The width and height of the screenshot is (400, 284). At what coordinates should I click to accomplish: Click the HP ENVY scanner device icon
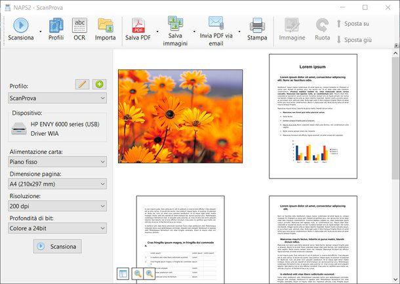click(x=19, y=129)
